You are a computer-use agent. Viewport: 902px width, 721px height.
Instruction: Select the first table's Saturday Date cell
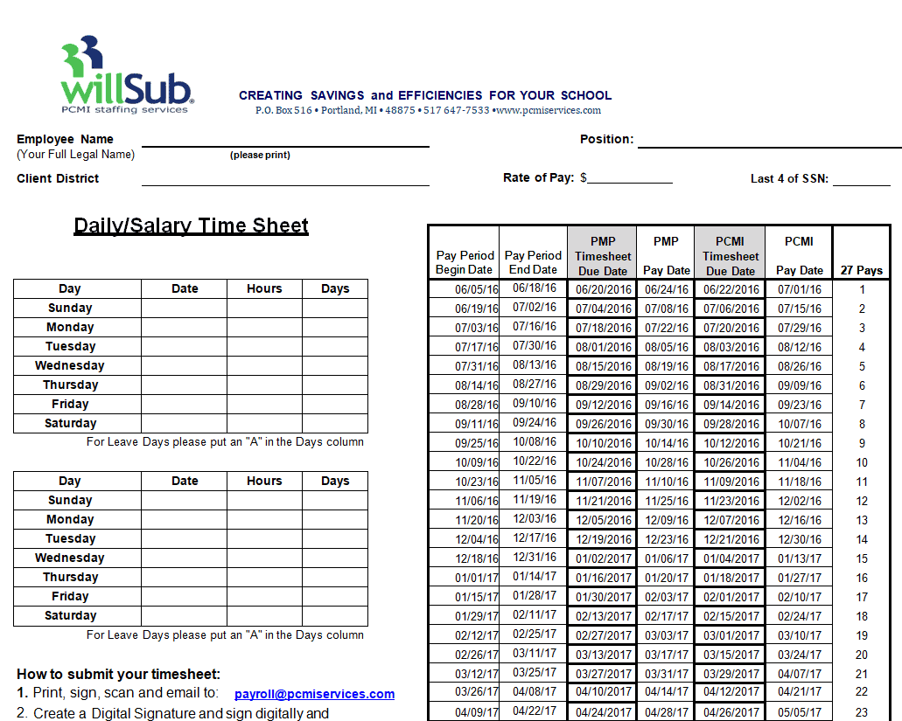[x=184, y=423]
